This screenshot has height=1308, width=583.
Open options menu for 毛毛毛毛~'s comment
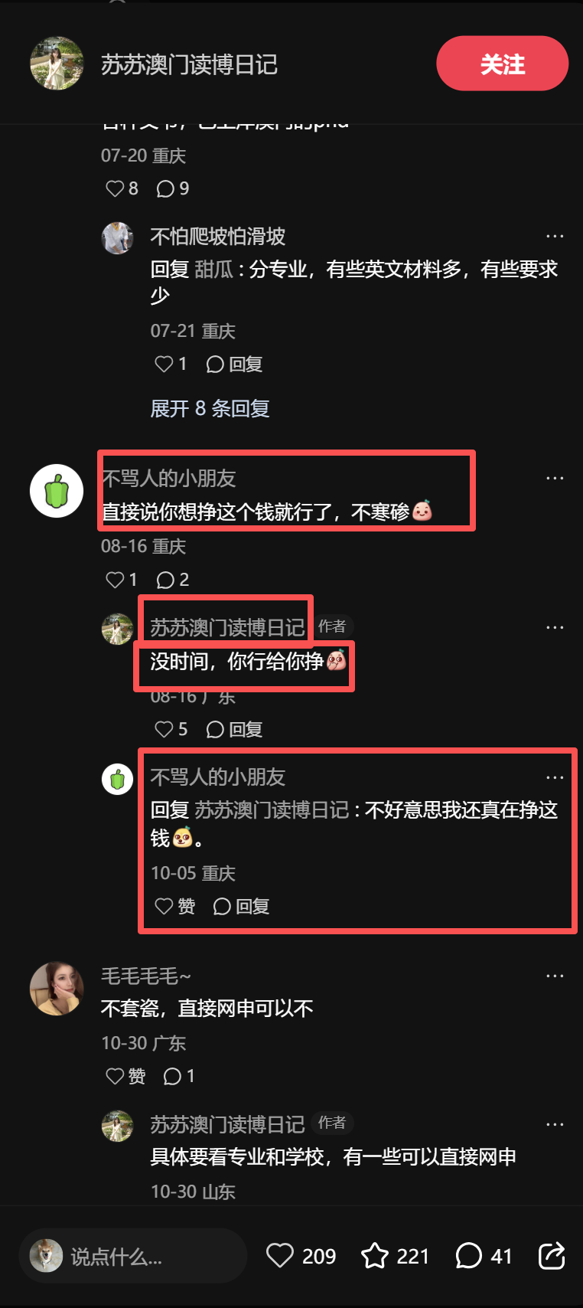pos(555,976)
